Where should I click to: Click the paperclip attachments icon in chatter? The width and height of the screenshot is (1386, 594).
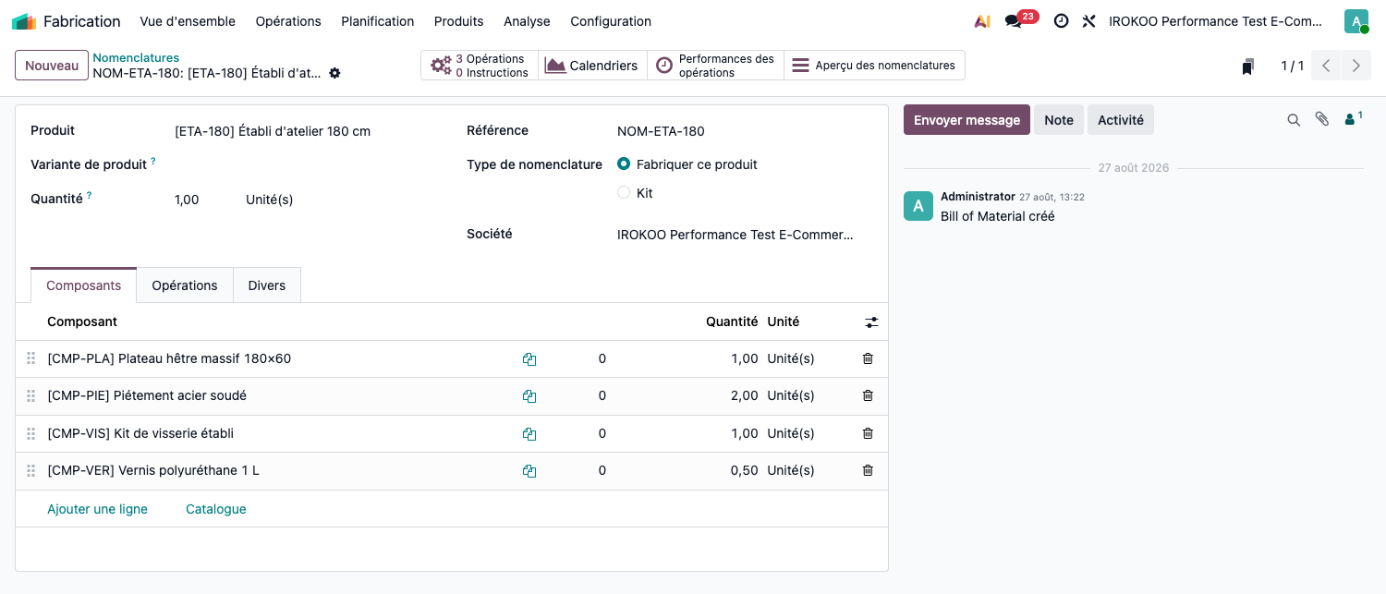pos(1322,120)
